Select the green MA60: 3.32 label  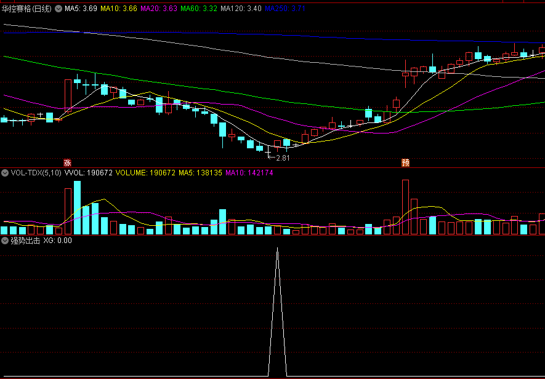click(x=199, y=9)
